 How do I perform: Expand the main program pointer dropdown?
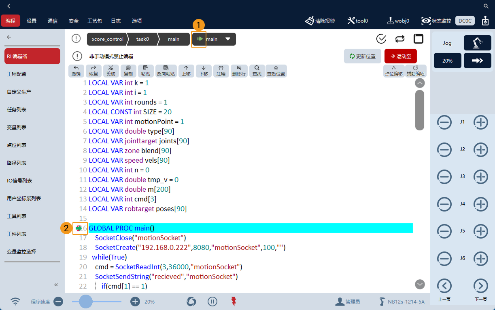click(228, 39)
